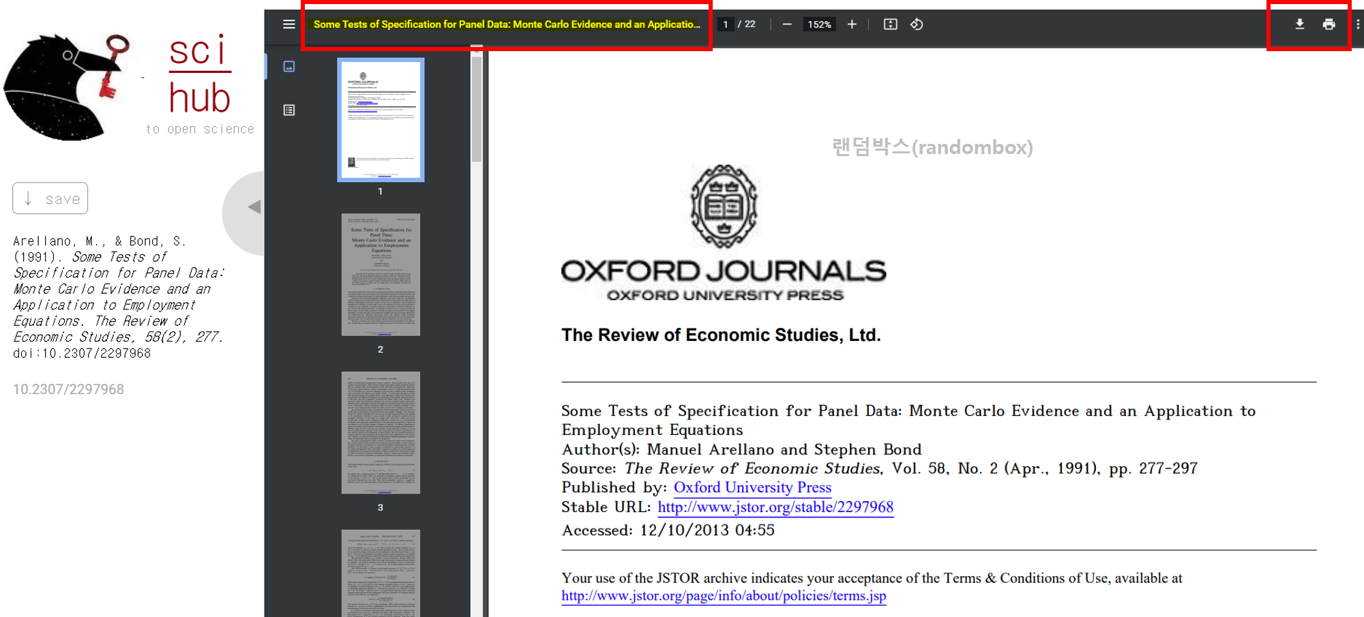Rotate the document counterclockwise

(917, 25)
